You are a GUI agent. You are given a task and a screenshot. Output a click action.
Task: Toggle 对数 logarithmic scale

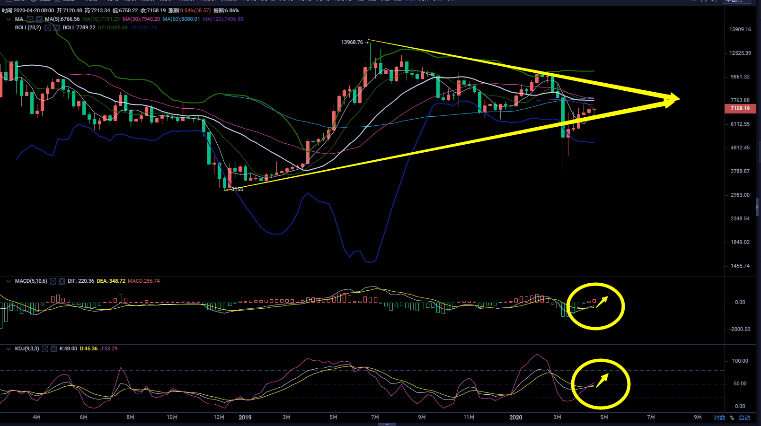coord(719,417)
